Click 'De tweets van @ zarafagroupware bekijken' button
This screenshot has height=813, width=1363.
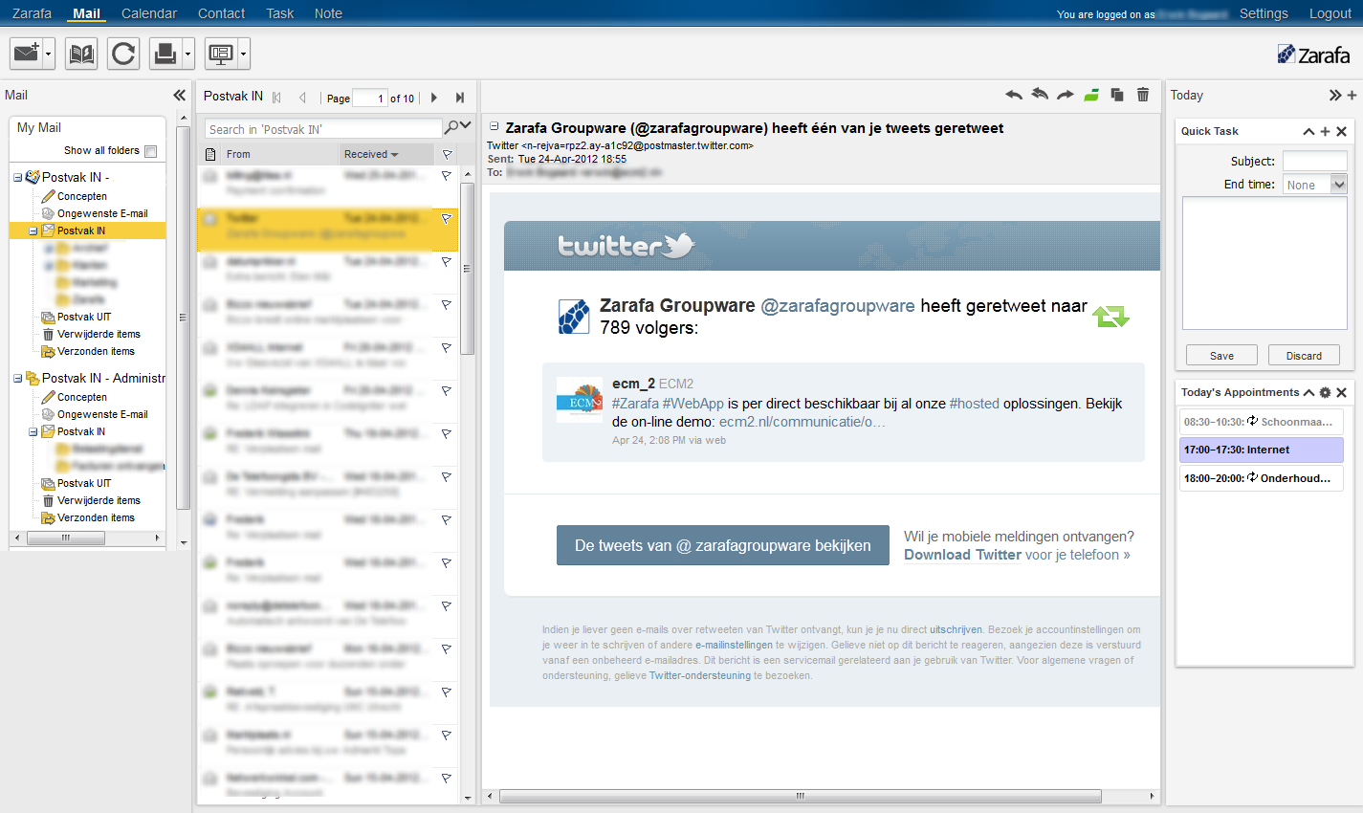(x=723, y=545)
